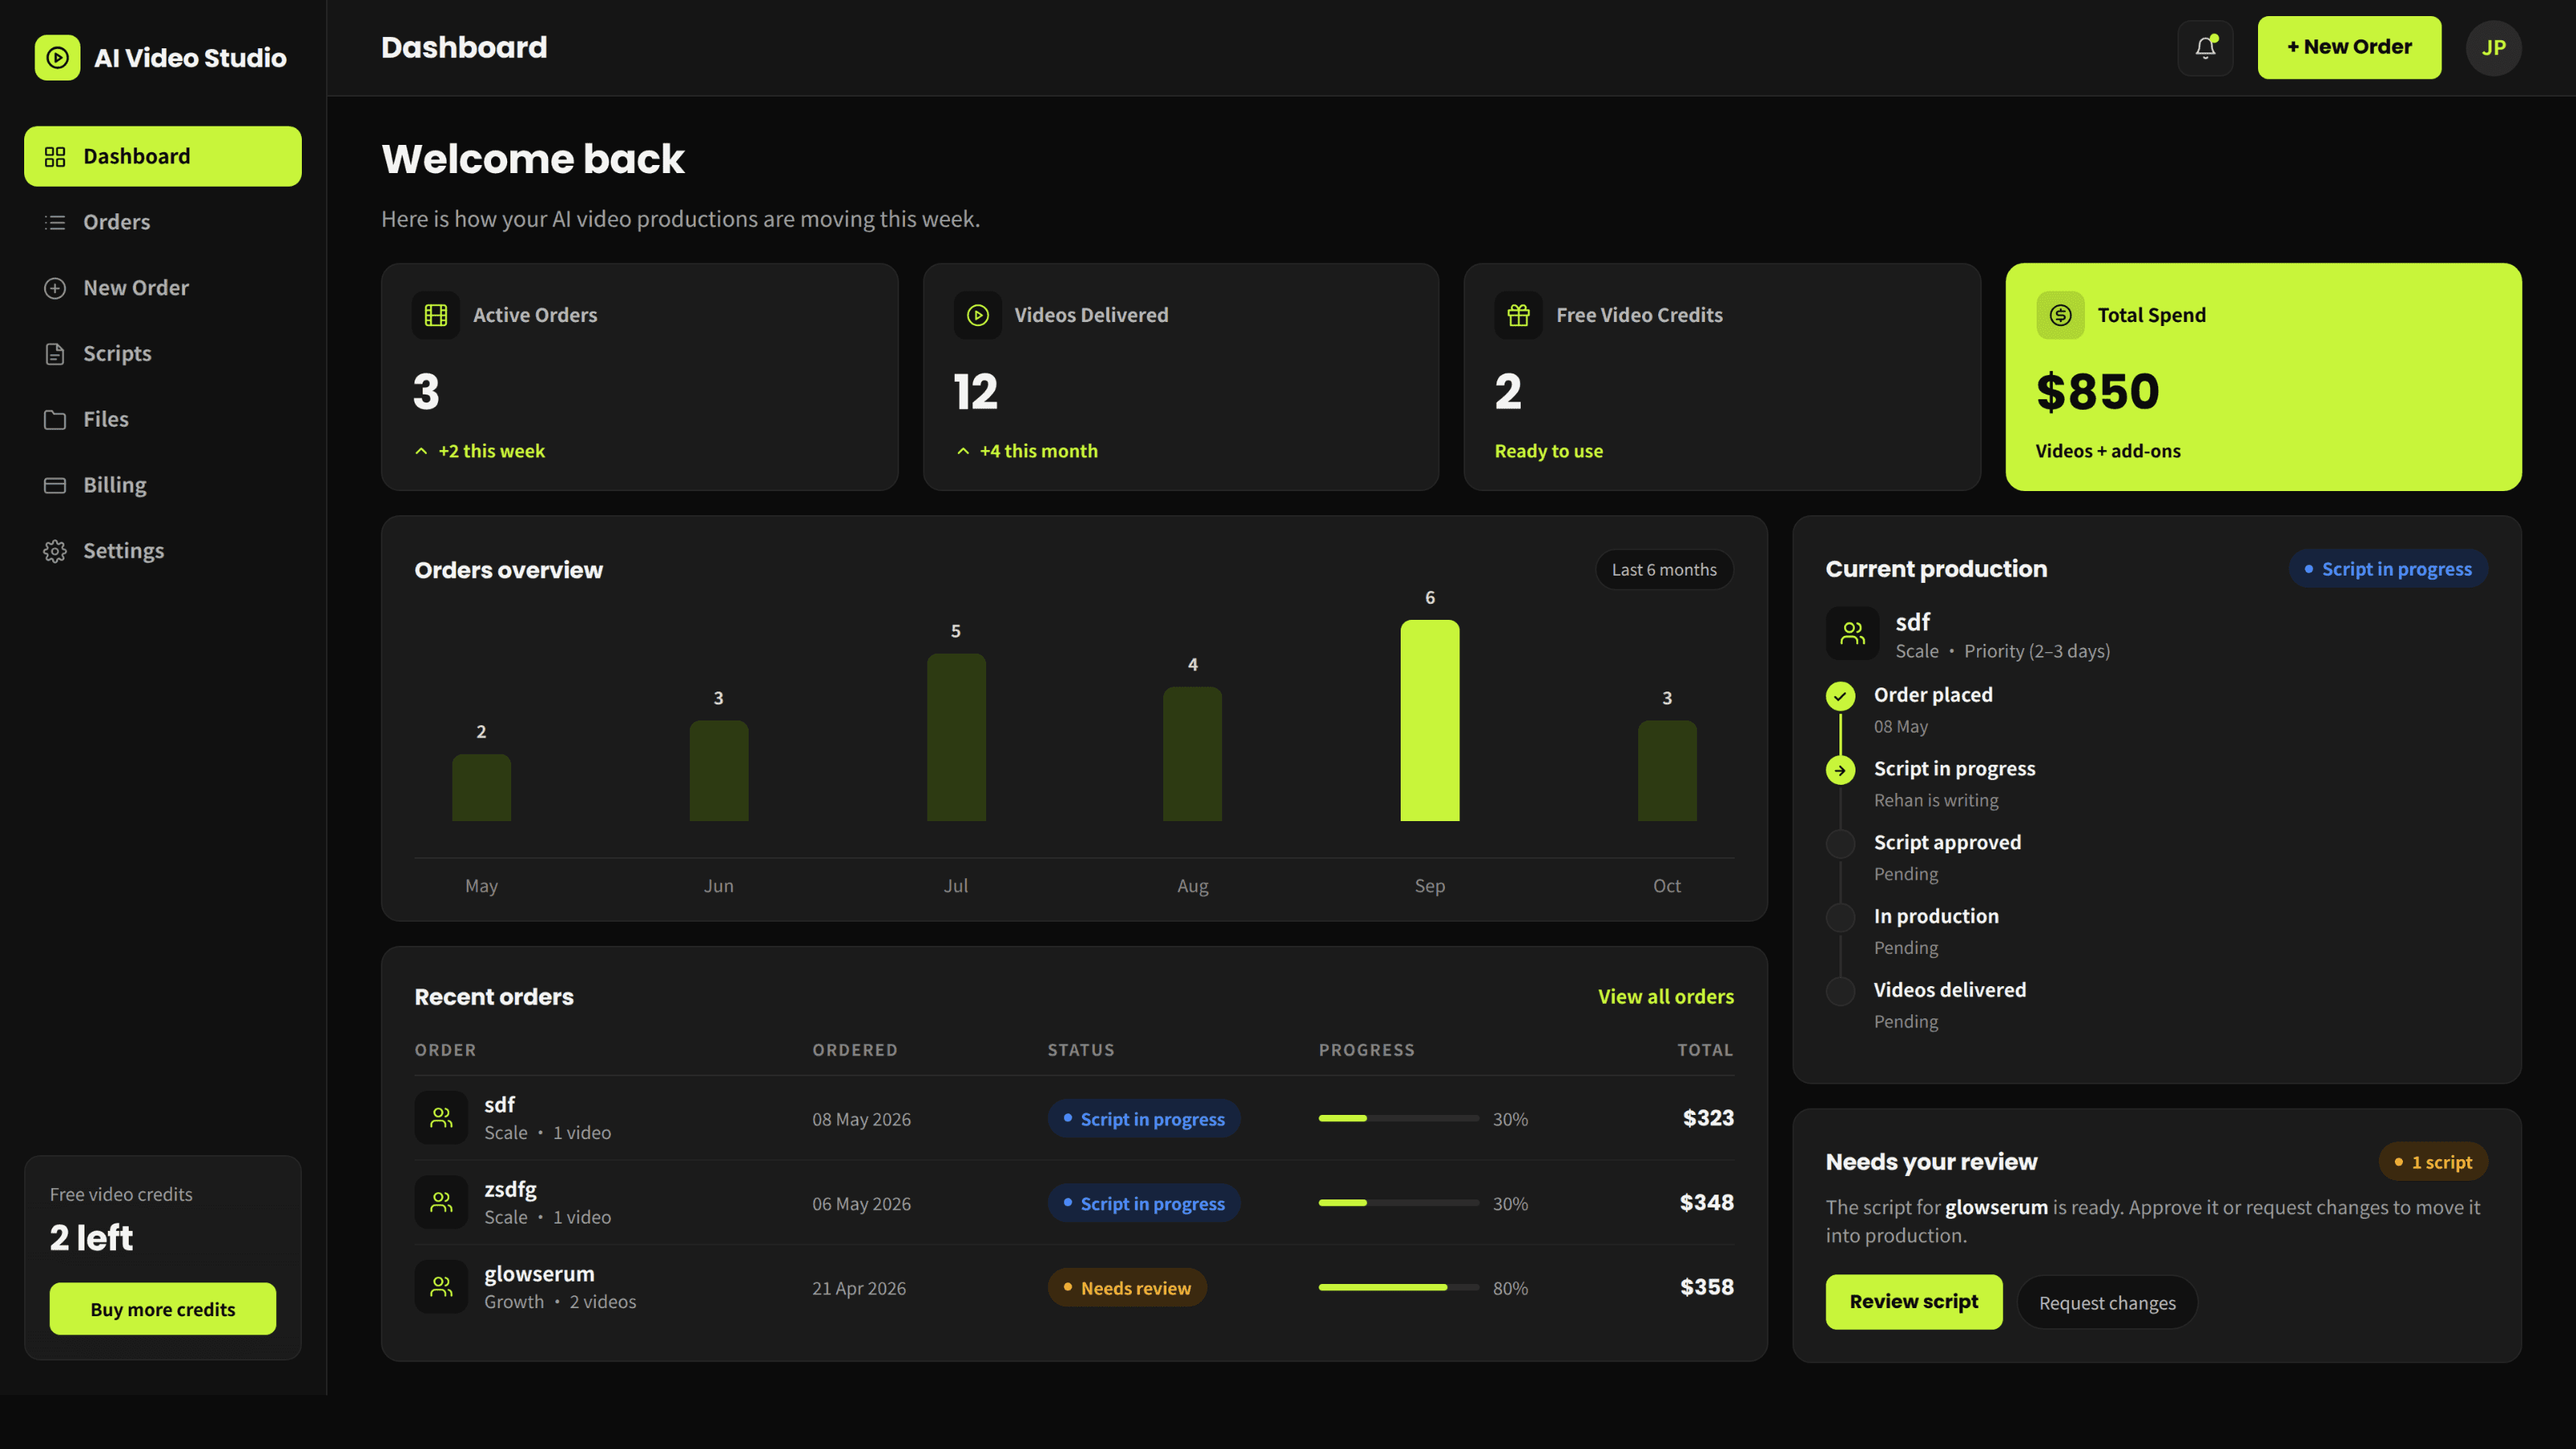Click the people icon beside sdf in Current production
This screenshot has height=1449, width=2576.
[1853, 633]
